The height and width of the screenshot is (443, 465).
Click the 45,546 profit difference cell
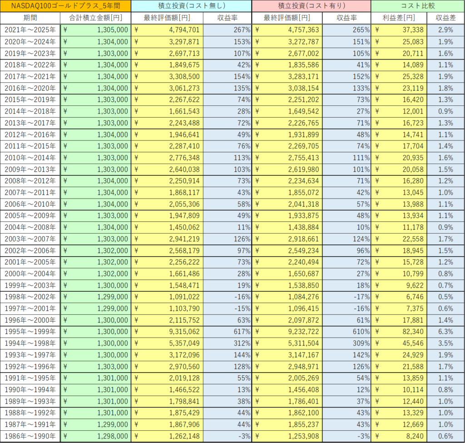(399, 343)
